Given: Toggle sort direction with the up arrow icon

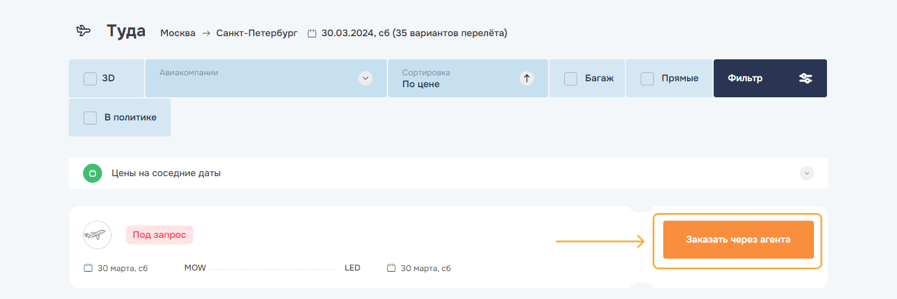Looking at the screenshot, I should click(x=526, y=78).
